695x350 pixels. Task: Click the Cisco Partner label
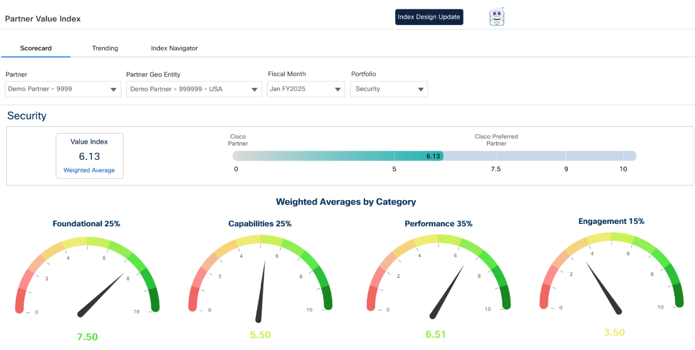(238, 140)
